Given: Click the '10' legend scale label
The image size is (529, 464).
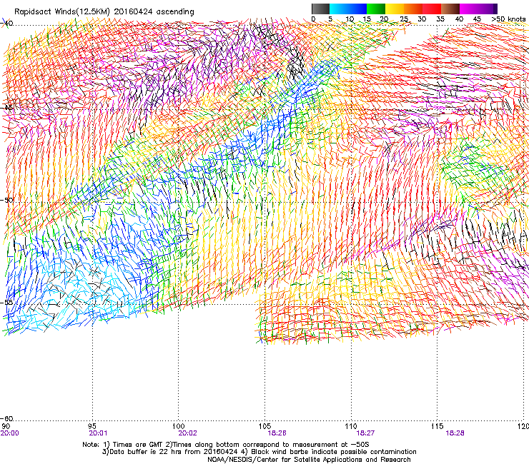Looking at the screenshot, I should pyautogui.click(x=350, y=19).
